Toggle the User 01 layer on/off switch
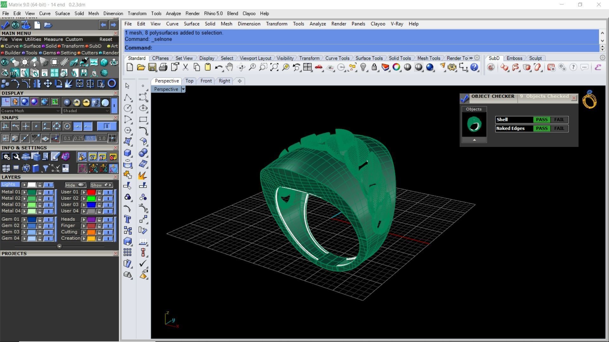This screenshot has width=609, height=342. pyautogui.click(x=108, y=192)
